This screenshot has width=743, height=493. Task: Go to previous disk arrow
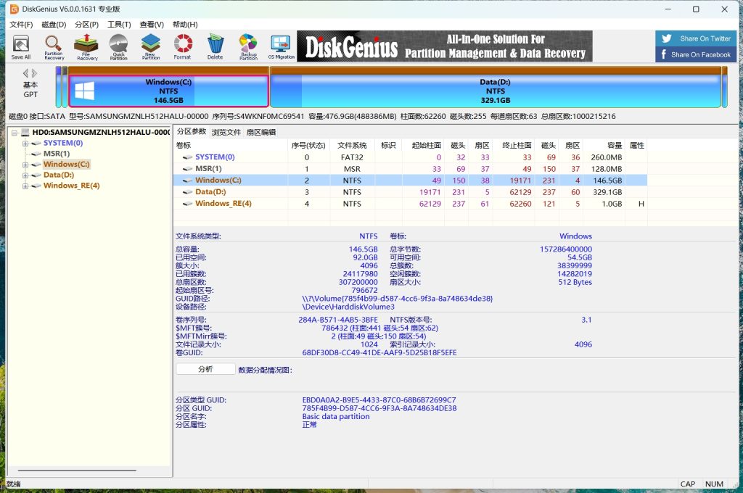(25, 73)
